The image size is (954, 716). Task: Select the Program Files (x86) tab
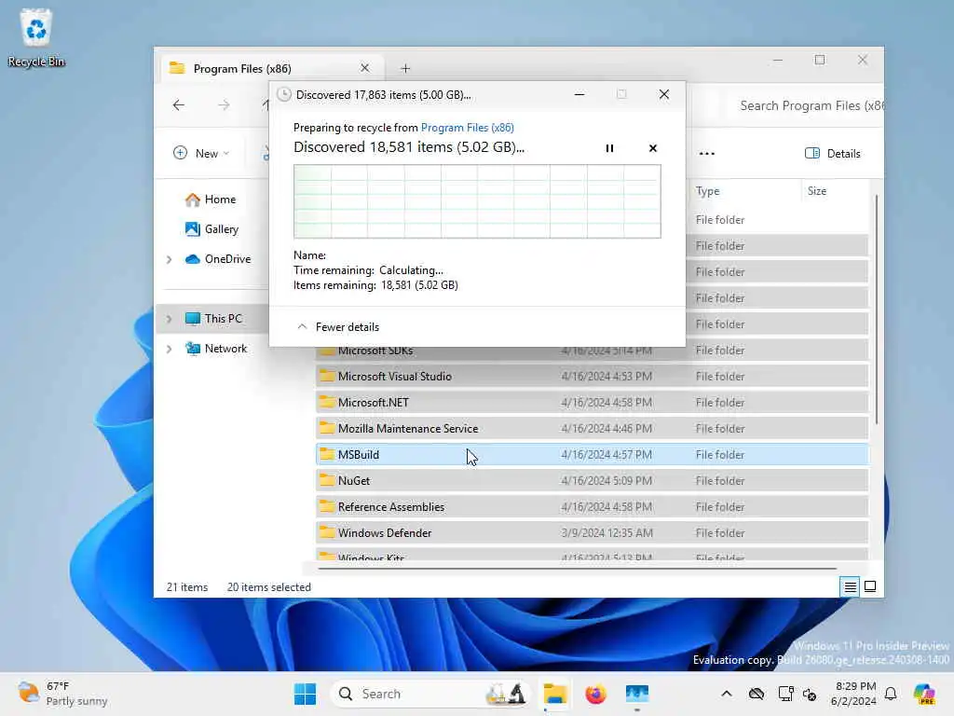[x=272, y=68]
